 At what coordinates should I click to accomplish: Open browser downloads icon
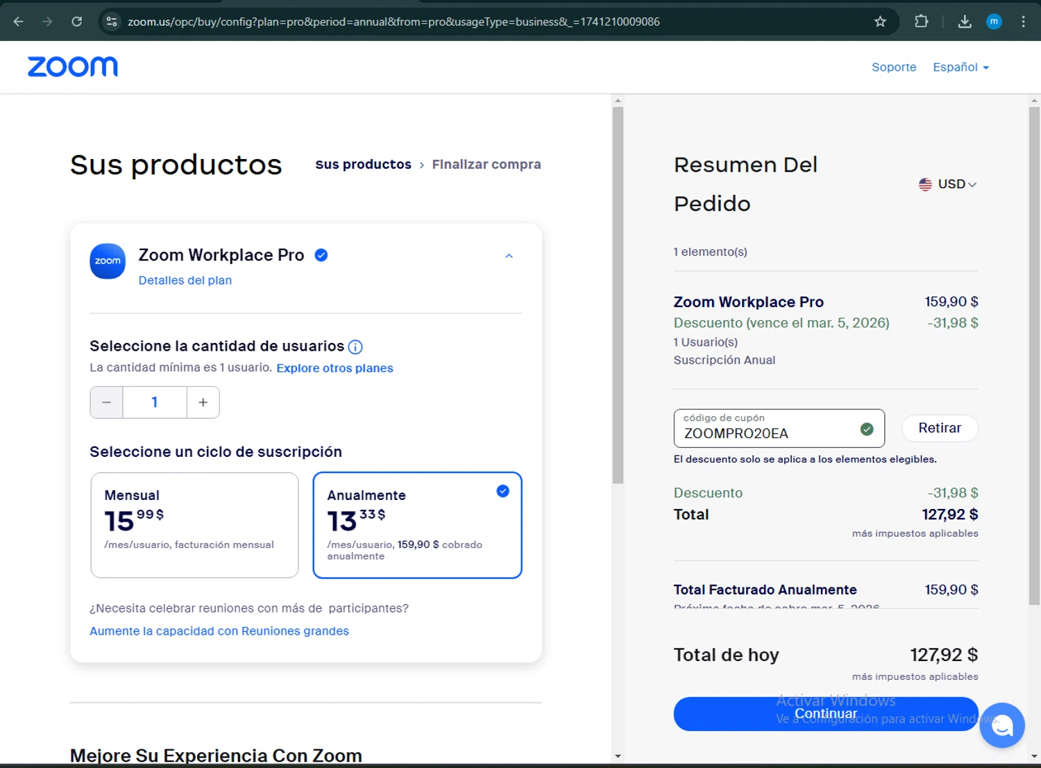pyautogui.click(x=964, y=22)
